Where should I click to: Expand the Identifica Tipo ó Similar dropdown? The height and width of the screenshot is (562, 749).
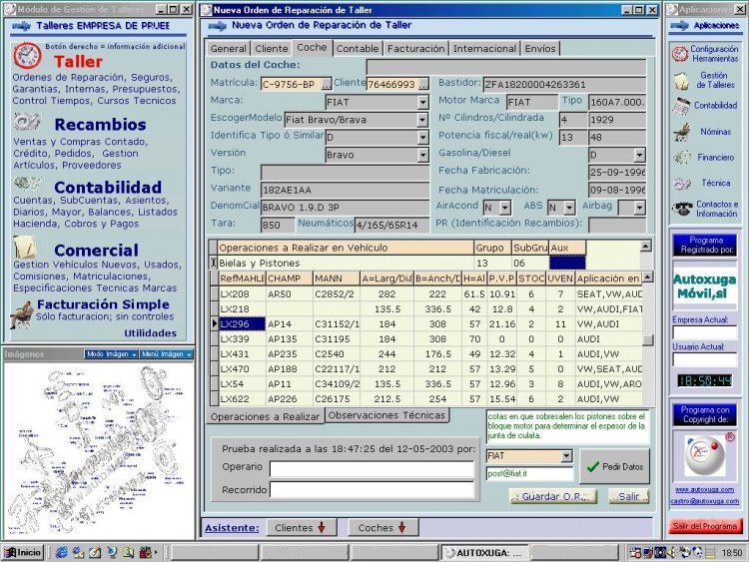click(423, 138)
